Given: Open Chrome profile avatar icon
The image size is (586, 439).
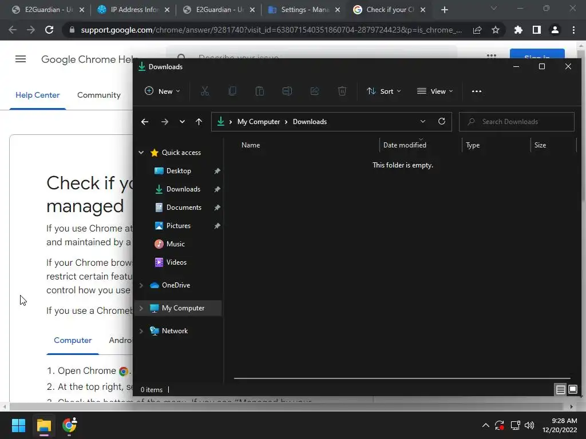Looking at the screenshot, I should 555,30.
